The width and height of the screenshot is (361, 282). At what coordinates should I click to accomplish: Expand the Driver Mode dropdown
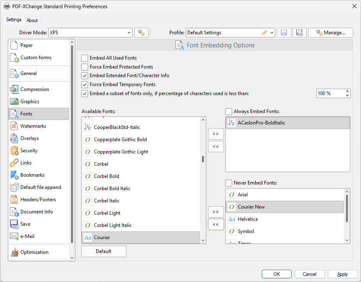point(129,33)
